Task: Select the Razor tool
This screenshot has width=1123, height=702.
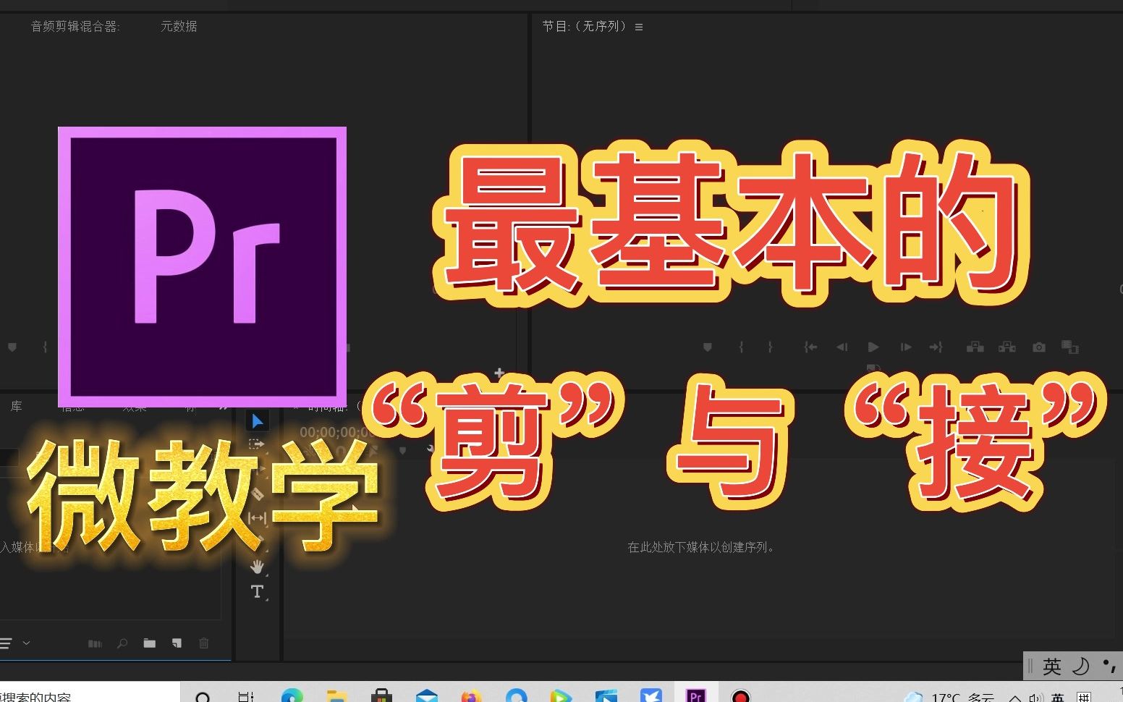Action: pyautogui.click(x=257, y=494)
